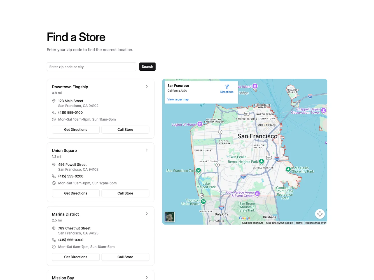
Task: Select the green marker near San Francisco Zoo
Action: coord(198,170)
